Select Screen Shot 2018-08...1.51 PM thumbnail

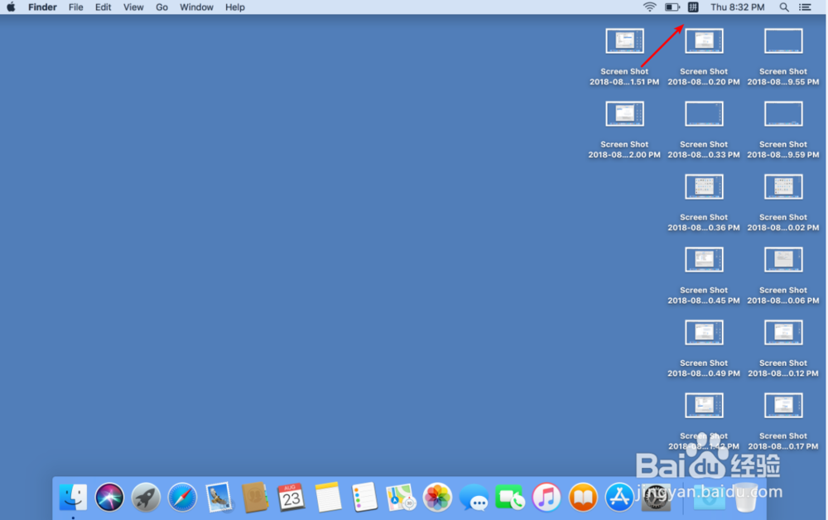tap(624, 41)
